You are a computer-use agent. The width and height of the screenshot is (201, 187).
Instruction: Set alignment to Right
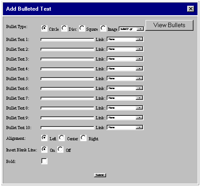coord(83,138)
